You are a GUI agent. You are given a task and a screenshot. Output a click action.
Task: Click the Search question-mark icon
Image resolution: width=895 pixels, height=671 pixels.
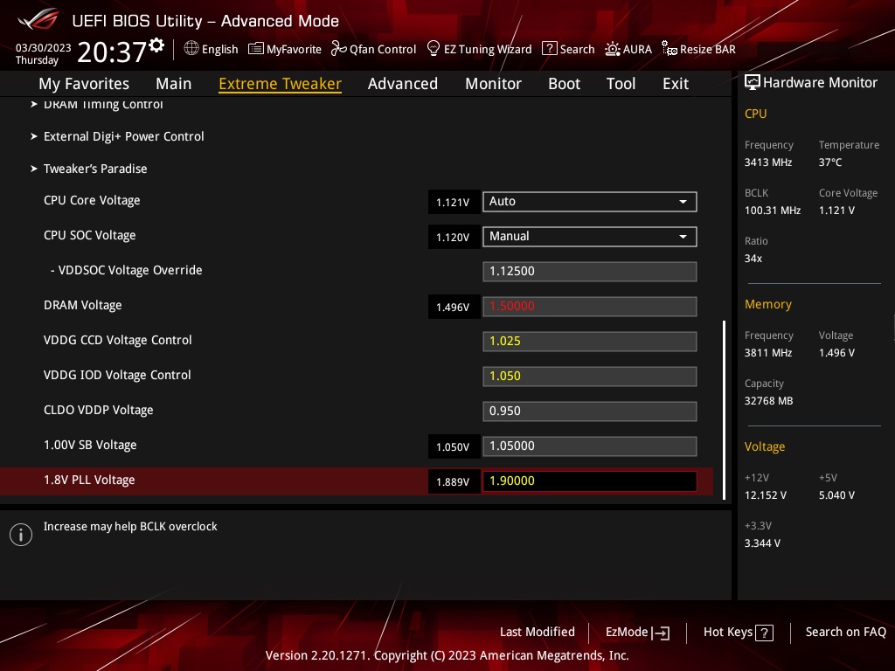click(x=549, y=49)
